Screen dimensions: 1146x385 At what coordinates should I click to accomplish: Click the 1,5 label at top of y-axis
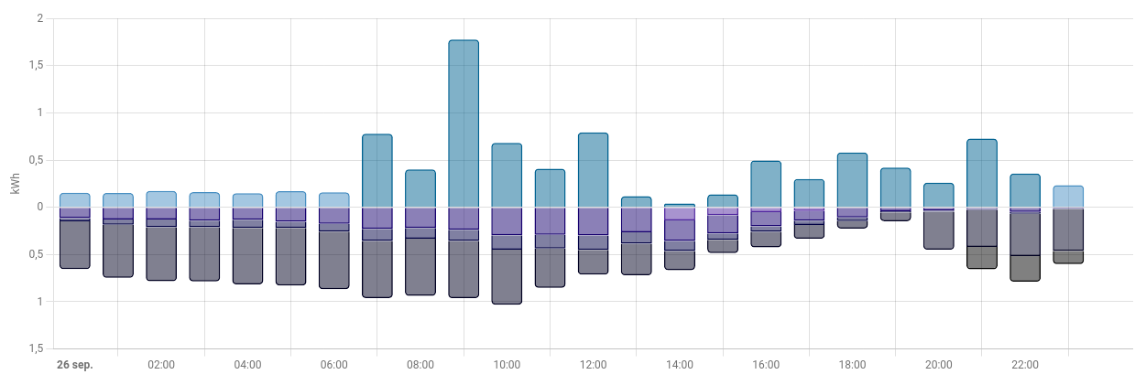point(36,66)
